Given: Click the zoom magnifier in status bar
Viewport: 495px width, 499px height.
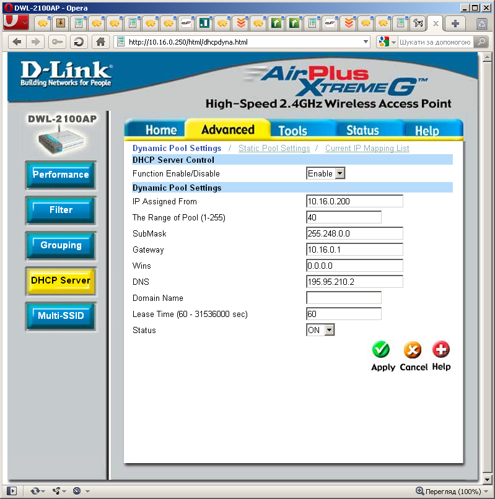Looking at the screenshot, I should click(420, 491).
